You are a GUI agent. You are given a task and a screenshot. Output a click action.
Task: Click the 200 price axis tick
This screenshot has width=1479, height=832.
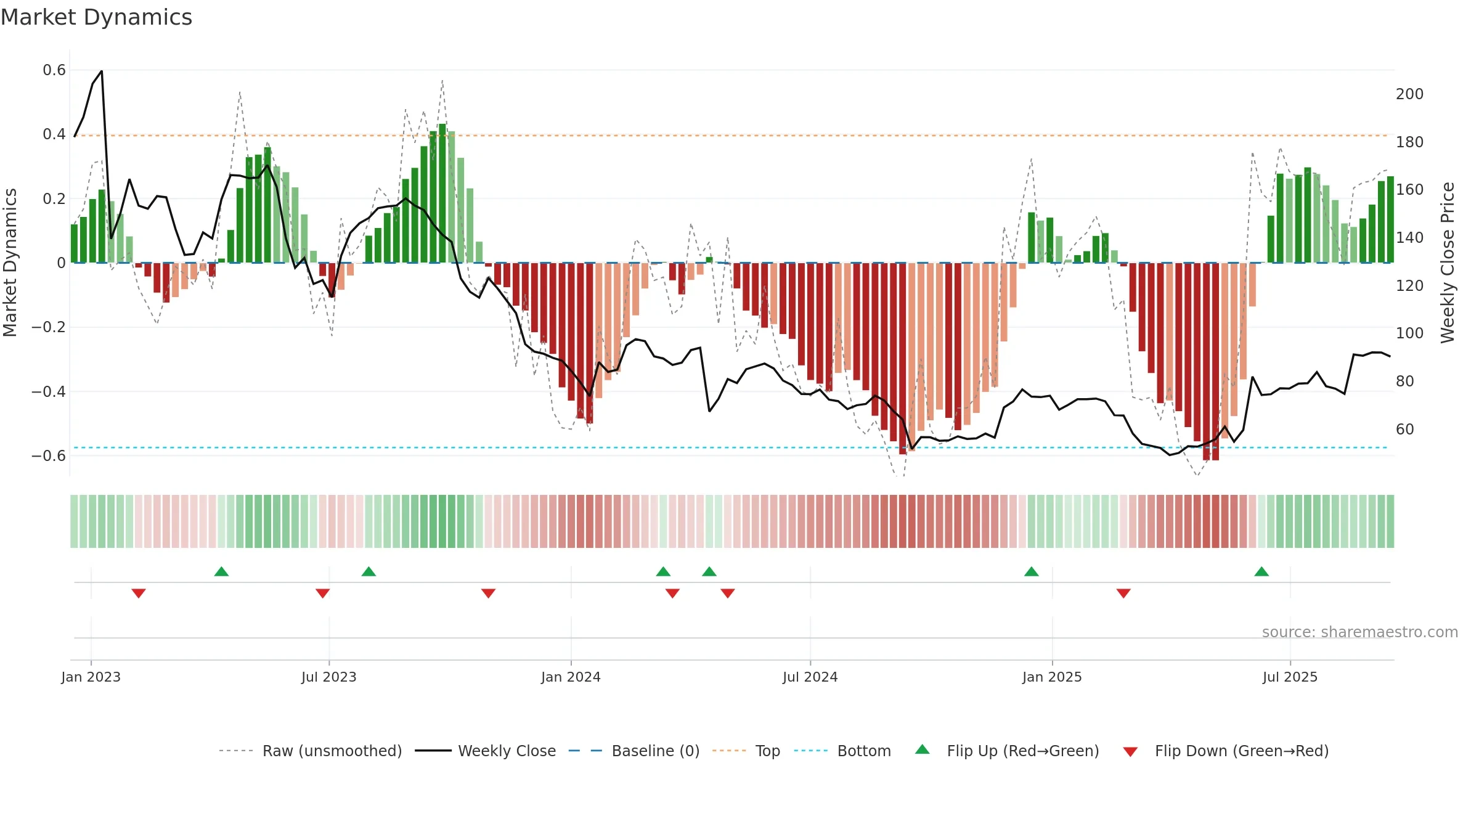pos(1410,94)
